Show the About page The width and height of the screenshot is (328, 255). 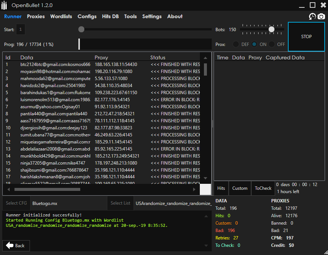pyautogui.click(x=175, y=16)
